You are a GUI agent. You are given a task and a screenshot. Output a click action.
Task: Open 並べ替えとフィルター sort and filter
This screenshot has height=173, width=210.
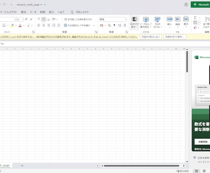pos(207,23)
